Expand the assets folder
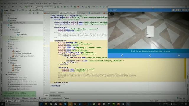This screenshot has height=106, width=189. point(6,44)
